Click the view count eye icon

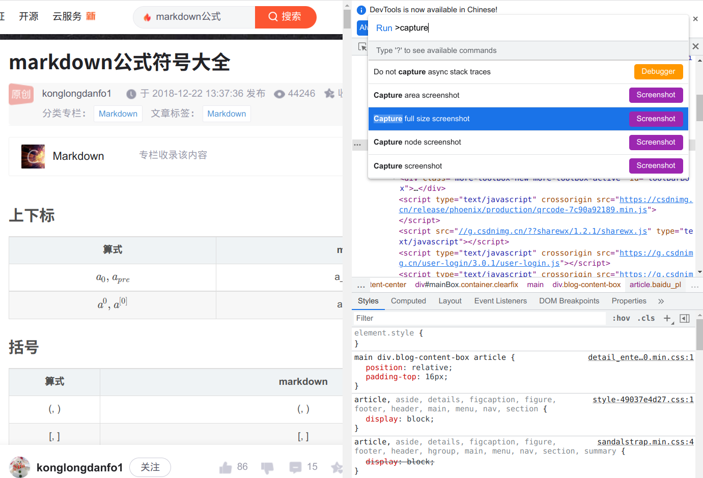coord(279,94)
